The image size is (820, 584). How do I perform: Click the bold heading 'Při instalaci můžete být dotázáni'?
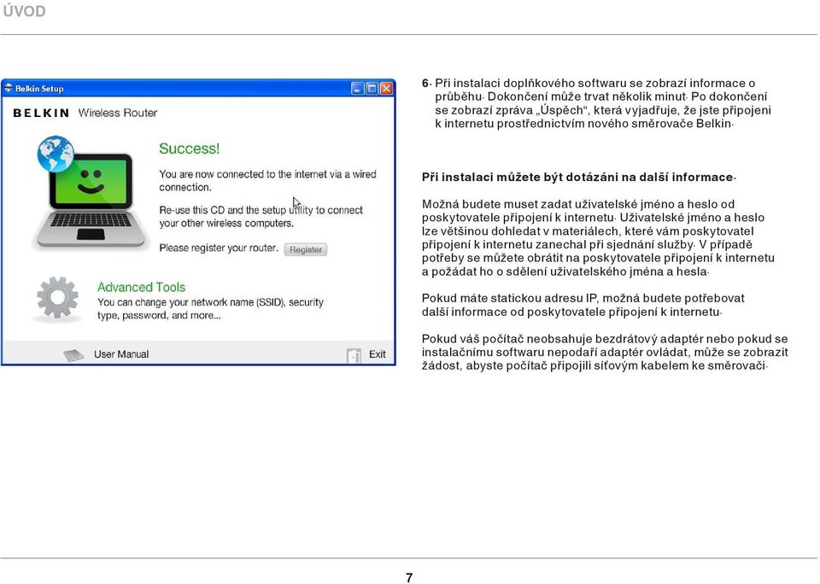coord(579,178)
